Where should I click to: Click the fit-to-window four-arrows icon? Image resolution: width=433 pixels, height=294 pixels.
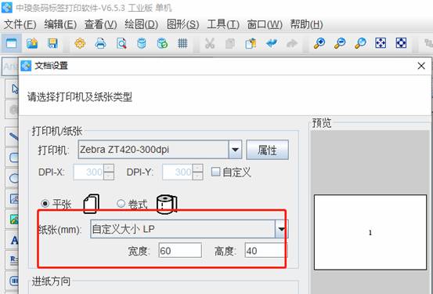[x=381, y=43]
